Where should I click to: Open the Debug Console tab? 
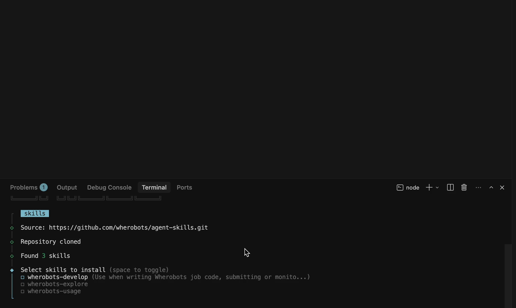[109, 188]
